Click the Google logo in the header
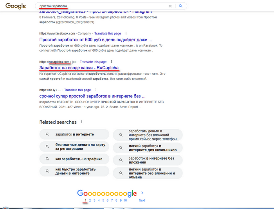This screenshot has width=274, height=209. pyautogui.click(x=16, y=6)
